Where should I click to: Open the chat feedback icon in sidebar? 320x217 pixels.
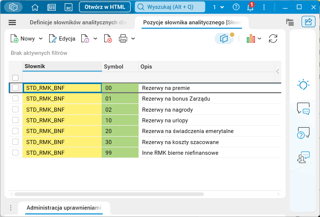pyautogui.click(x=303, y=108)
